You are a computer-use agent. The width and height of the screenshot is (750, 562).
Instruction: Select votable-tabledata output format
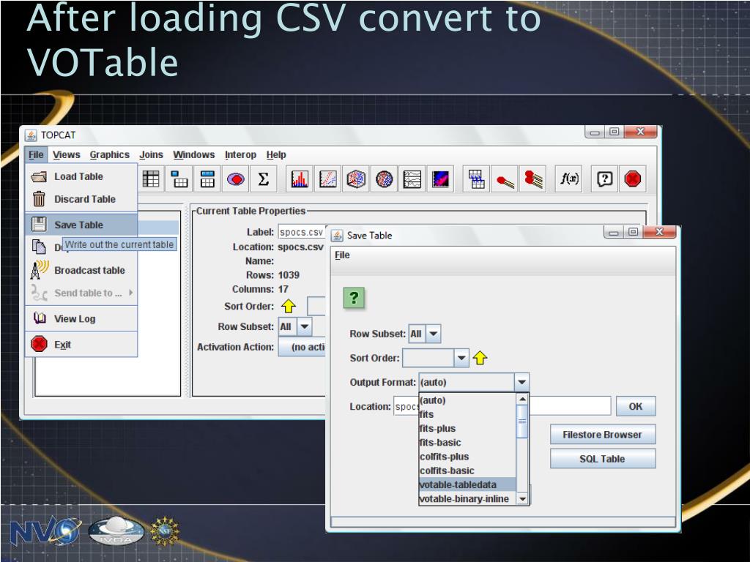pyautogui.click(x=467, y=484)
